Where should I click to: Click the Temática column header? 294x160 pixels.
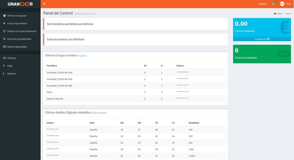coord(52,66)
